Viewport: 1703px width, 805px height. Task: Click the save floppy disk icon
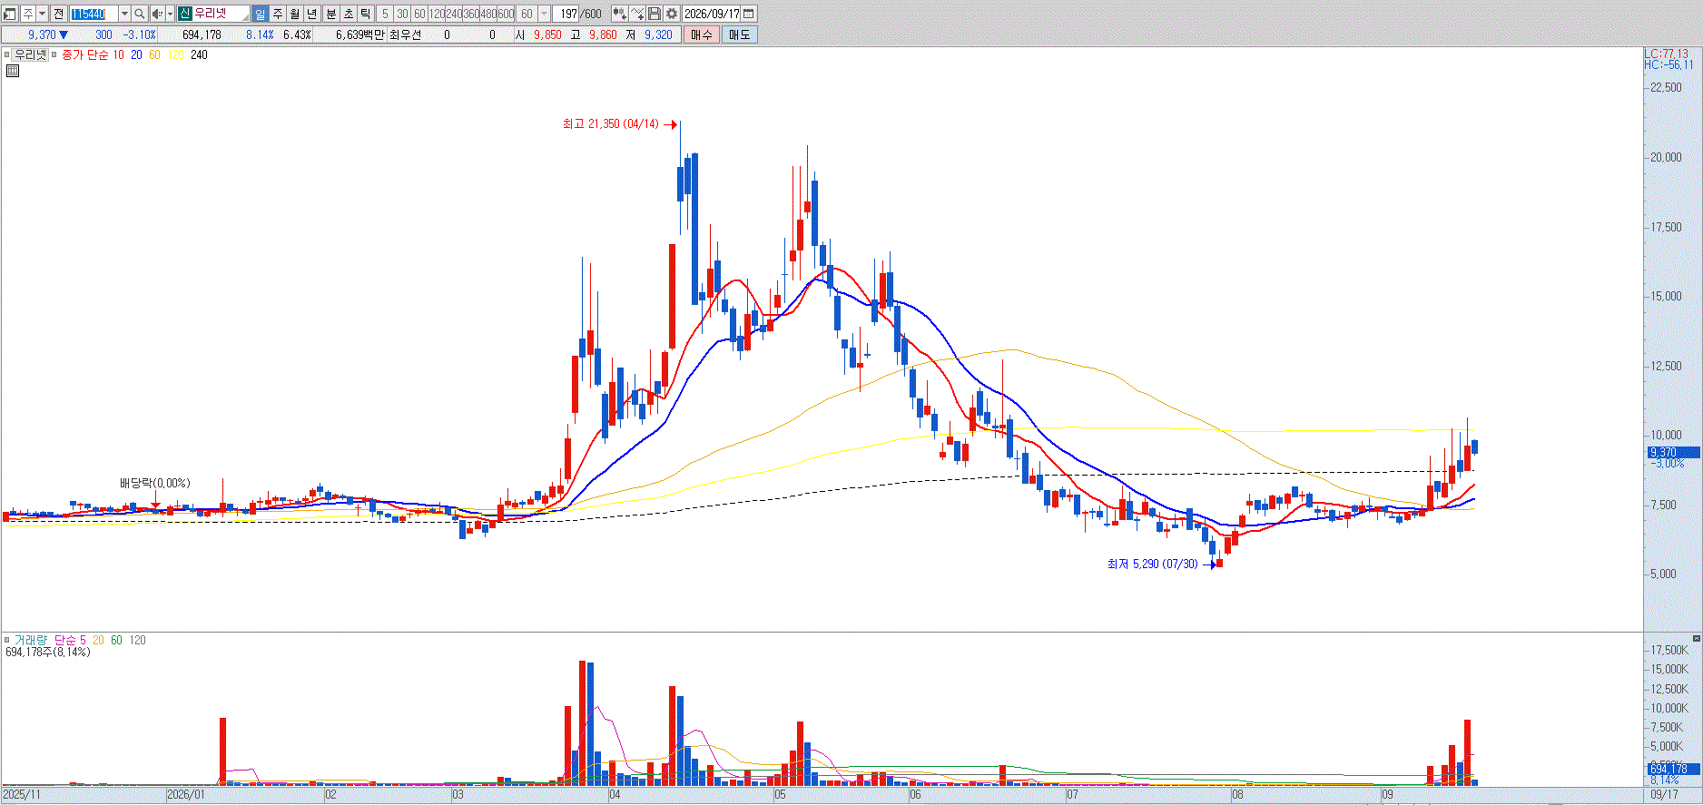tap(654, 14)
